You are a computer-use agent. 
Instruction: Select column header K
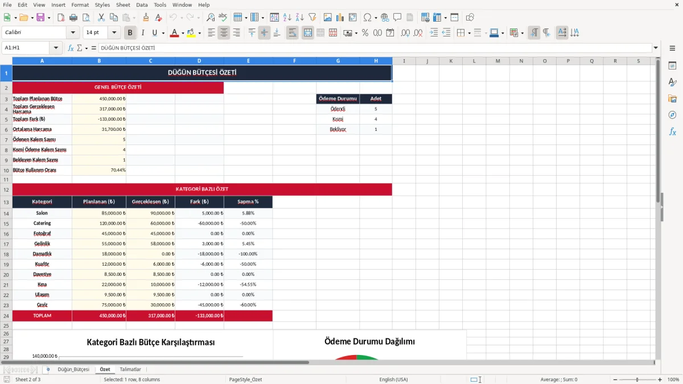[450, 61]
